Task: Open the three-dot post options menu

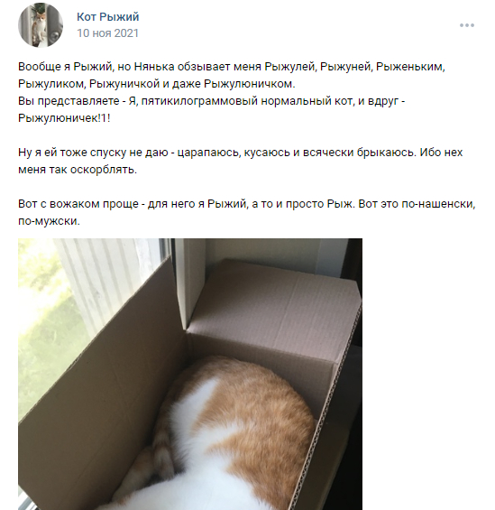Action: tap(467, 25)
